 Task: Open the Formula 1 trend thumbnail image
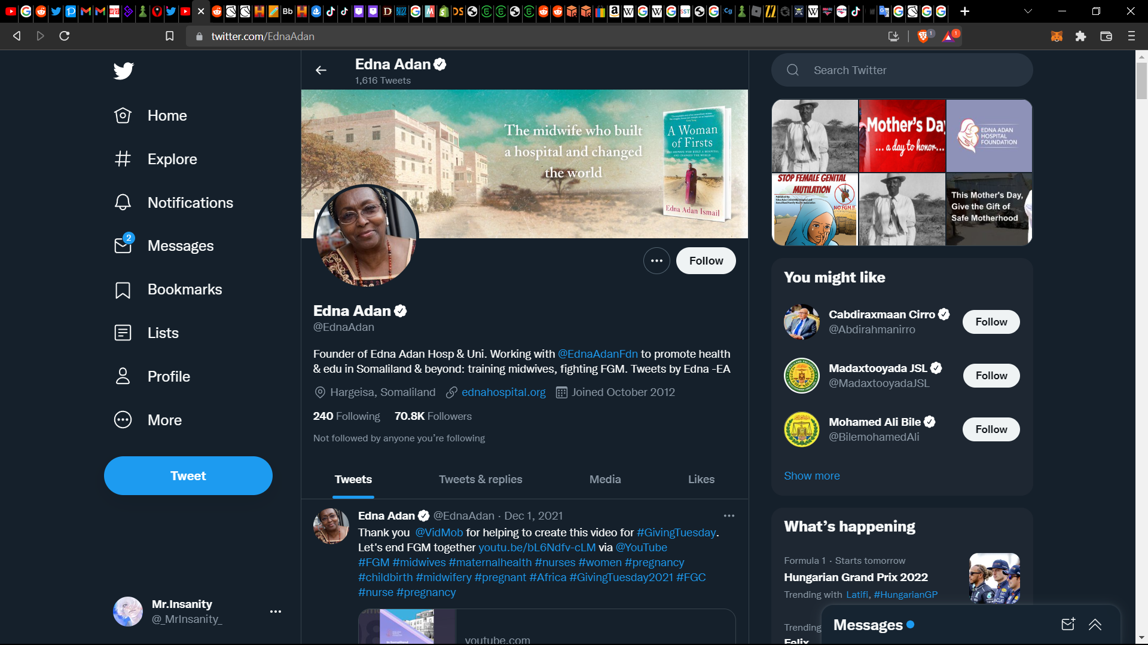tap(994, 578)
